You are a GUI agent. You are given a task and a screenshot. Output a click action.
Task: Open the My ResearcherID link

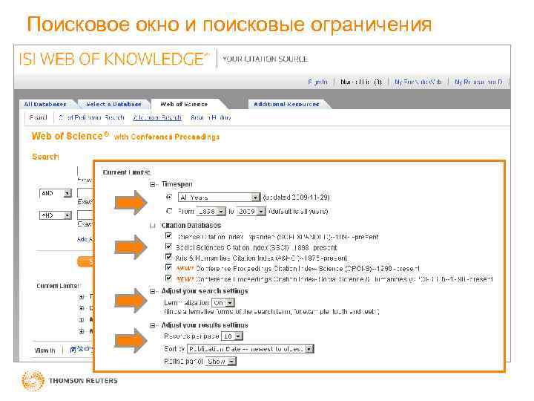click(x=478, y=82)
